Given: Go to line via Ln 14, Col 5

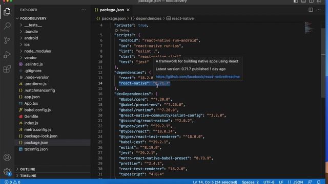Looking at the screenshot, I should tap(215, 182).
